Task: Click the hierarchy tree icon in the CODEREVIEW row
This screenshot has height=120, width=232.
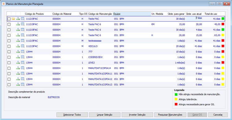Action: click(x=18, y=57)
